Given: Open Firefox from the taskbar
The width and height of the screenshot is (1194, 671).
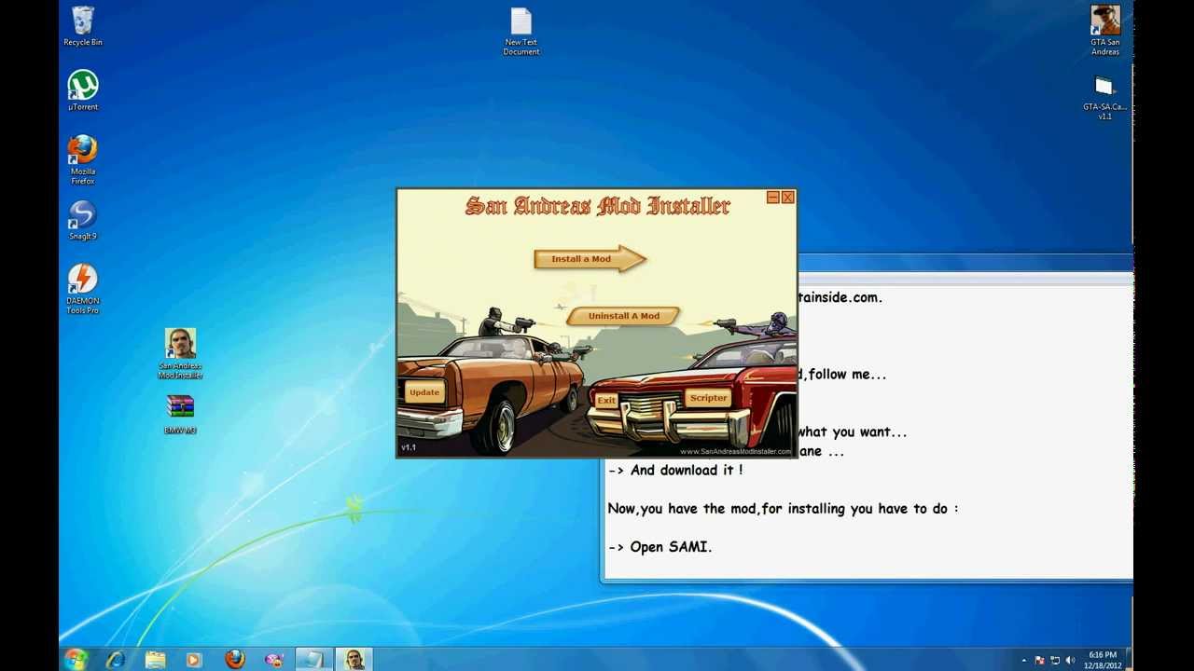Looking at the screenshot, I should point(235,660).
